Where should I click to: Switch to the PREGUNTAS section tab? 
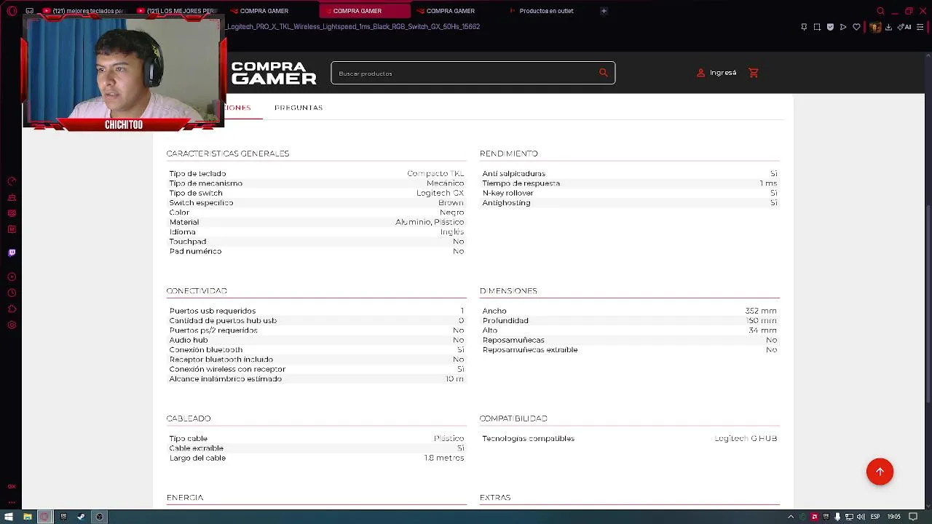299,108
